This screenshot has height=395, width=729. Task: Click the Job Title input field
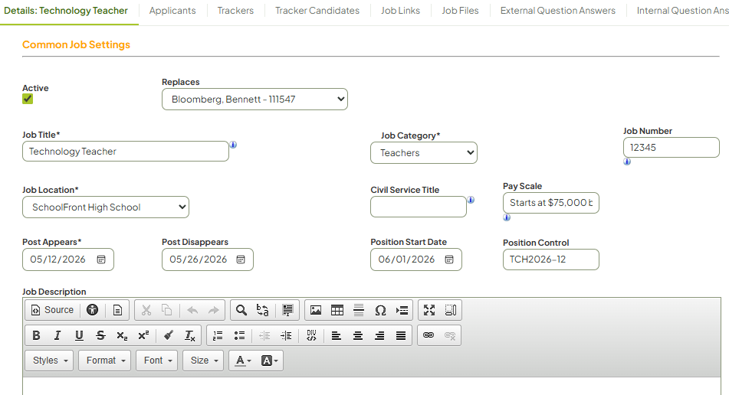126,152
